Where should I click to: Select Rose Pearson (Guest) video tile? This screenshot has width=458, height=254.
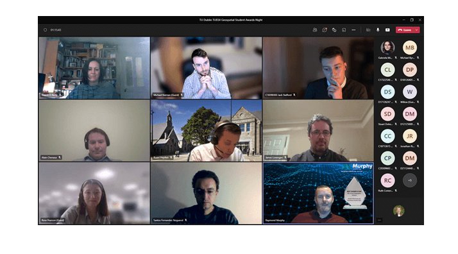pyautogui.click(x=94, y=193)
